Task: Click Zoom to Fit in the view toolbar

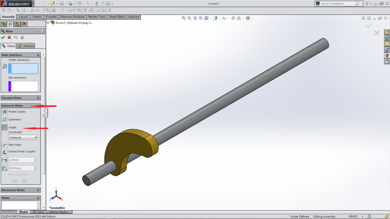Action: [184, 18]
